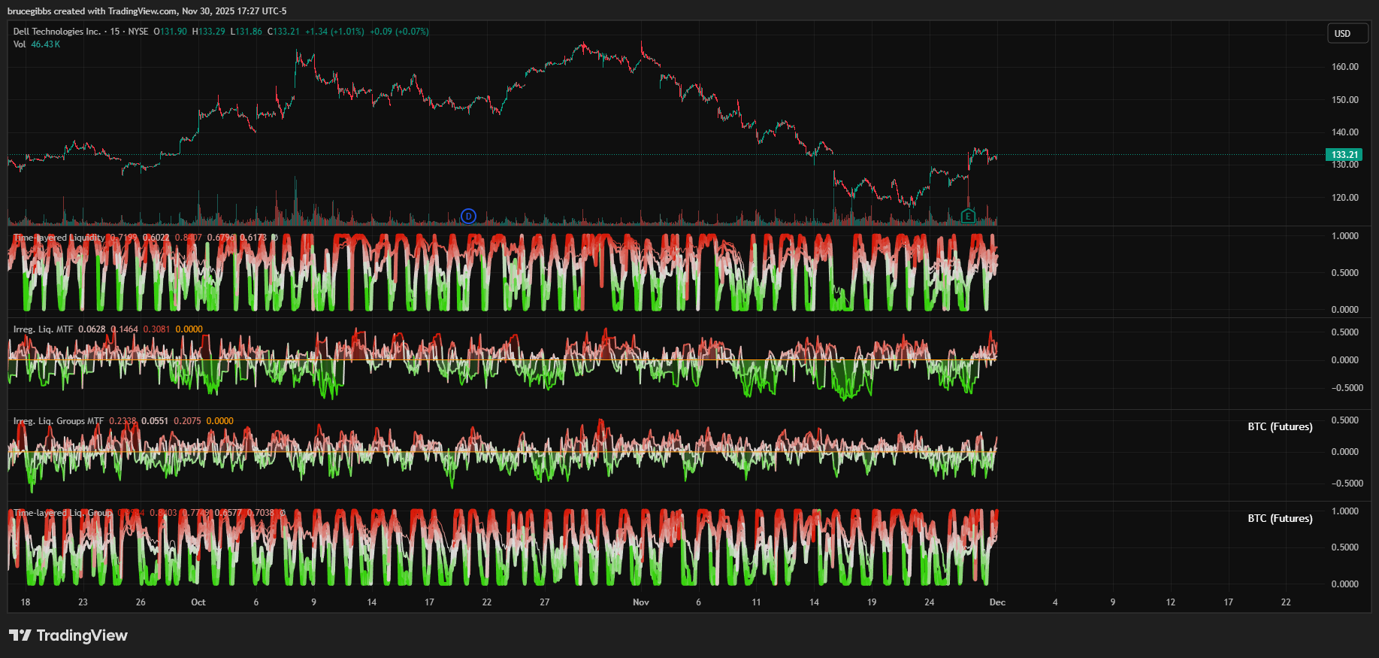Select the Time-layered Liquidity indicator legend
The height and width of the screenshot is (658, 1379).
59,238
